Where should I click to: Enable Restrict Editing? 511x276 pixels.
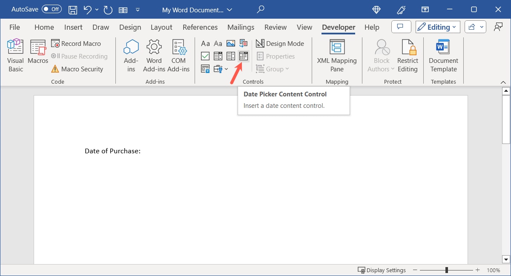point(408,54)
